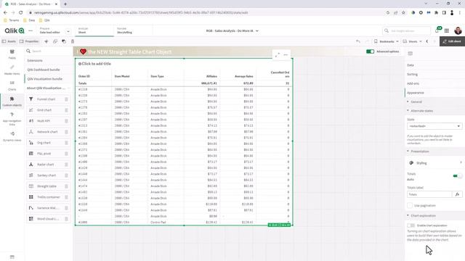The height and width of the screenshot is (261, 465).
Task: Enable chart exploration toggle
Action: coord(411,225)
